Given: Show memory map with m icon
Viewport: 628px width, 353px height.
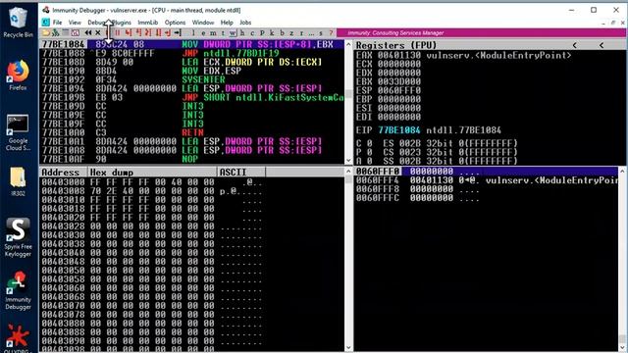Looking at the screenshot, I should [213, 32].
